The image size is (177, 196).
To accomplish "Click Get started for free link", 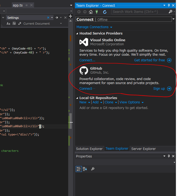I will (x=149, y=60).
